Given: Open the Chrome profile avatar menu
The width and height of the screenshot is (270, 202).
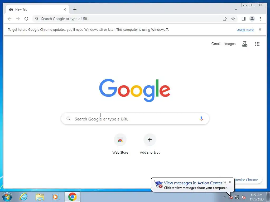Looking at the screenshot, I should tap(252, 19).
